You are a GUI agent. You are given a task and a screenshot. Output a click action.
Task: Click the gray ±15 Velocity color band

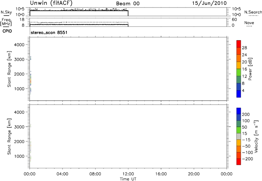pyautogui.click(x=239, y=137)
